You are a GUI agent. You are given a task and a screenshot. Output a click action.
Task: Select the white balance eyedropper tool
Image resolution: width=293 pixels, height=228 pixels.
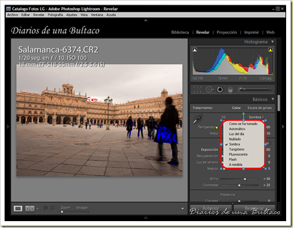click(x=198, y=119)
